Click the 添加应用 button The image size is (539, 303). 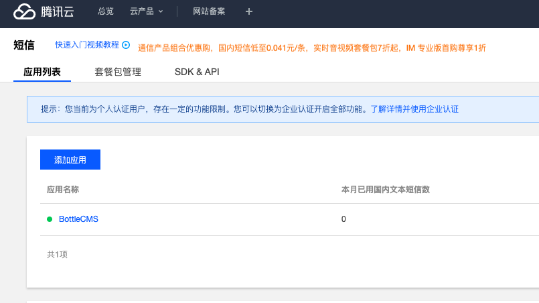point(70,160)
